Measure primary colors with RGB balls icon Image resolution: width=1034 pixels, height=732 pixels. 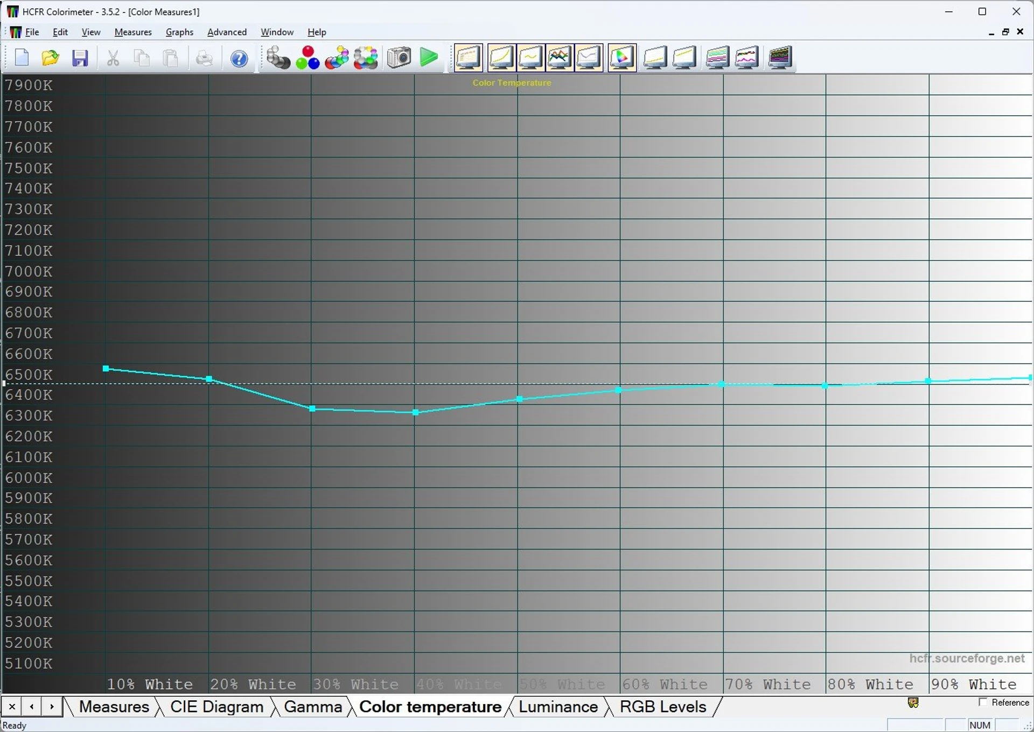(308, 58)
